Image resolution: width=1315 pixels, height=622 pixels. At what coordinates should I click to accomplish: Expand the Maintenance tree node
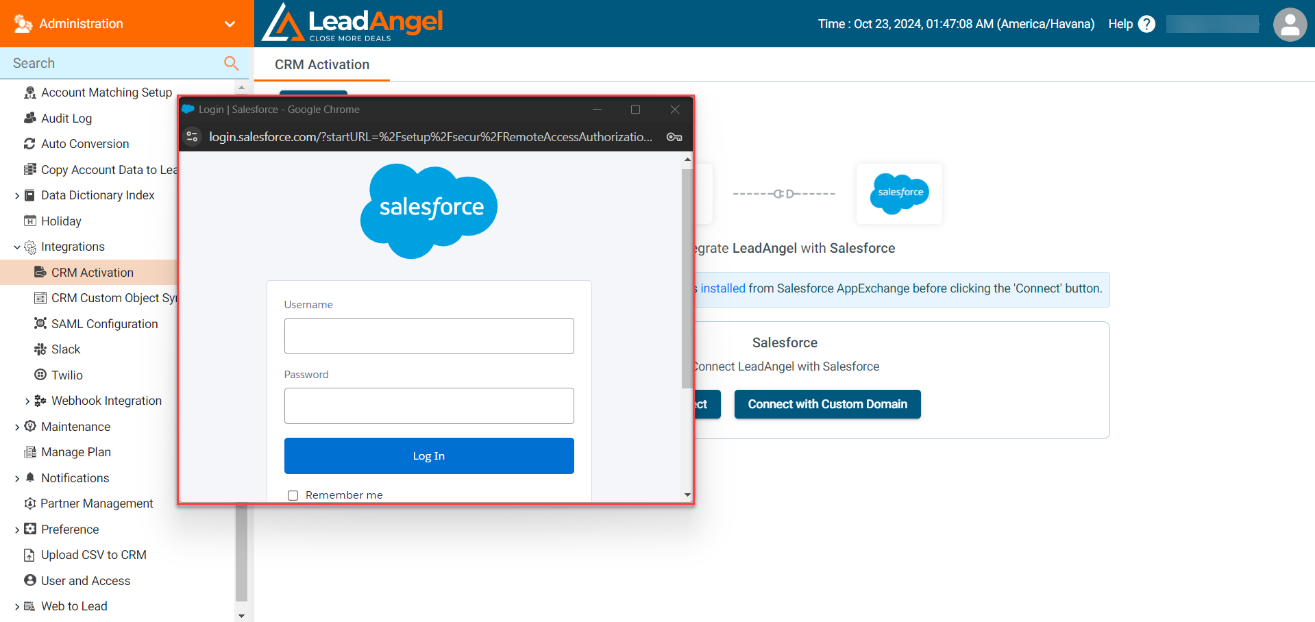pos(17,427)
